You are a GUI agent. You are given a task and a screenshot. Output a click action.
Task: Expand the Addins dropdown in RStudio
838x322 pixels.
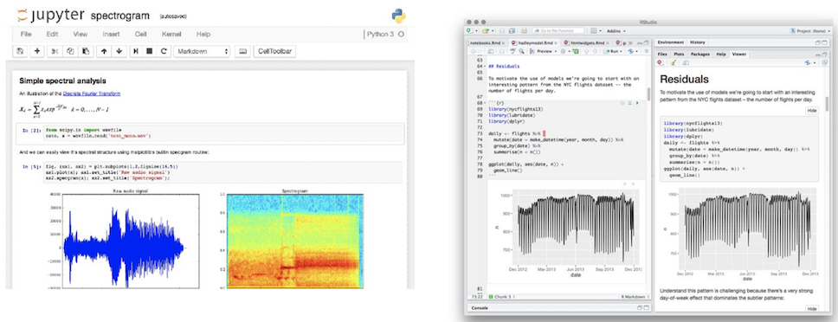616,31
